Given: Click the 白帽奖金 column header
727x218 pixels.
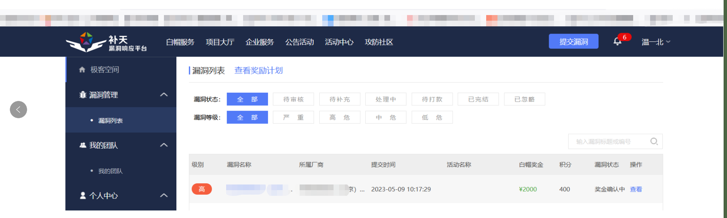Looking at the screenshot, I should [531, 165].
